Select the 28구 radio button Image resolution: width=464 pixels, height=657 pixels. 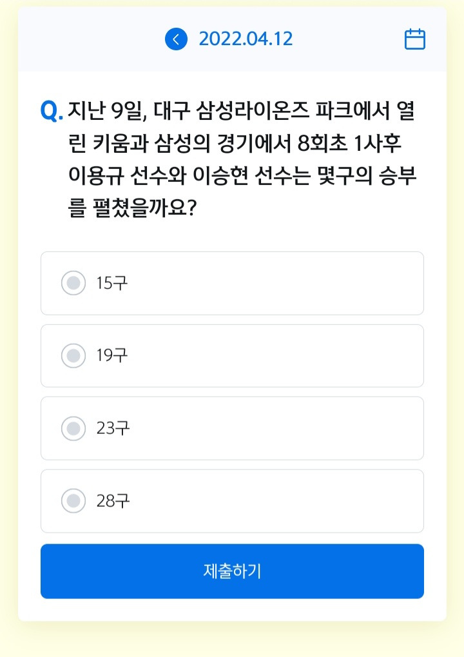73,501
